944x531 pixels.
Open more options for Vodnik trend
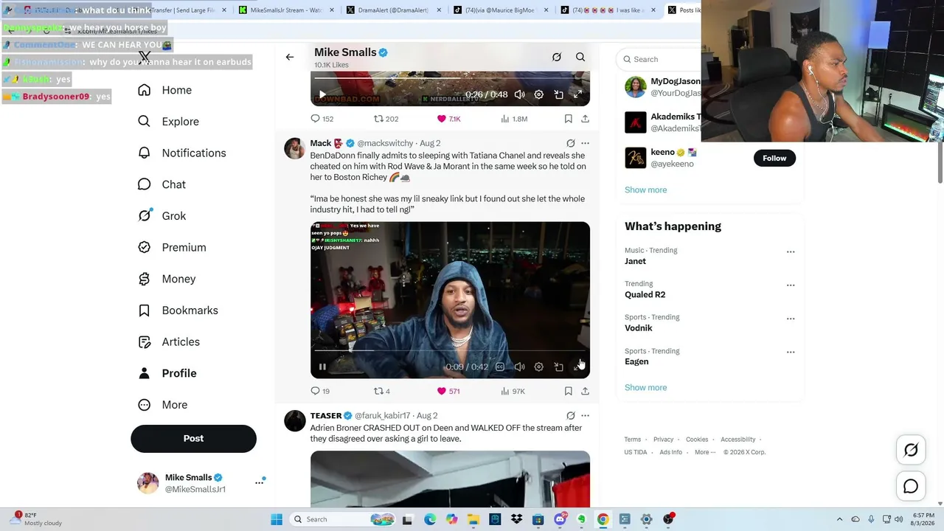pos(791,319)
